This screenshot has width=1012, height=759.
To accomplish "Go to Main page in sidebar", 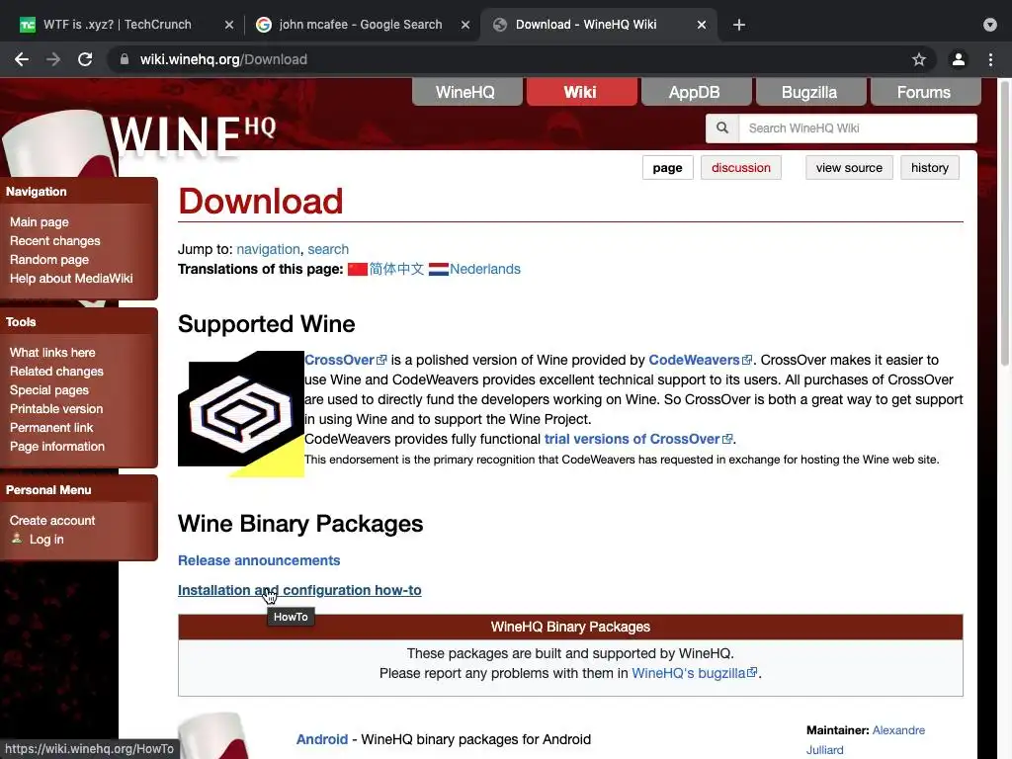I will 40,222.
